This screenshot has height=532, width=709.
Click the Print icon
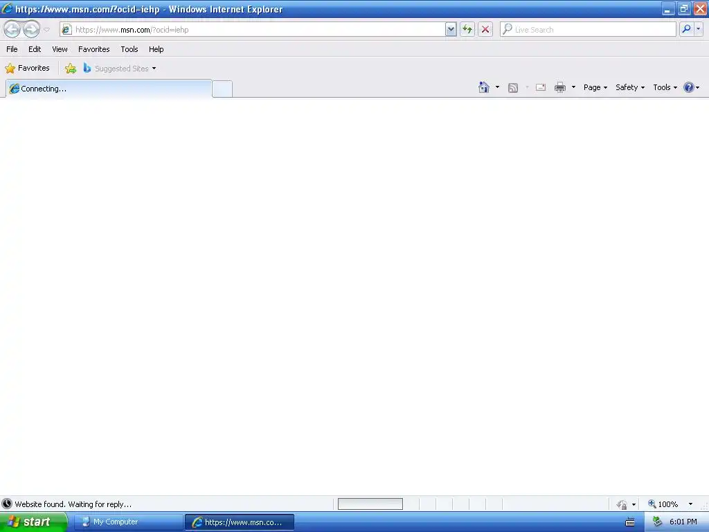coord(560,87)
